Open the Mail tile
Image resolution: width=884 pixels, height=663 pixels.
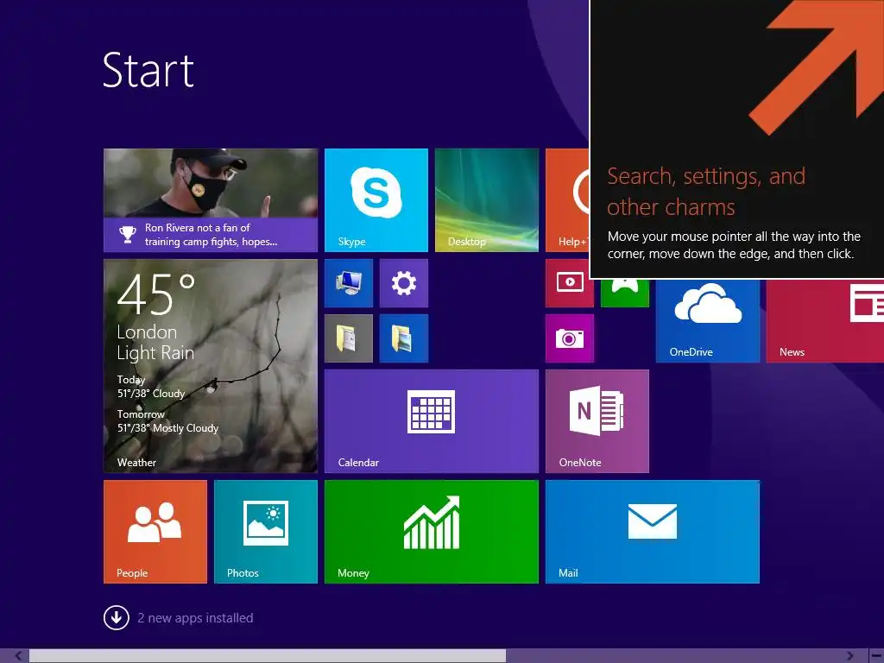[x=653, y=532]
